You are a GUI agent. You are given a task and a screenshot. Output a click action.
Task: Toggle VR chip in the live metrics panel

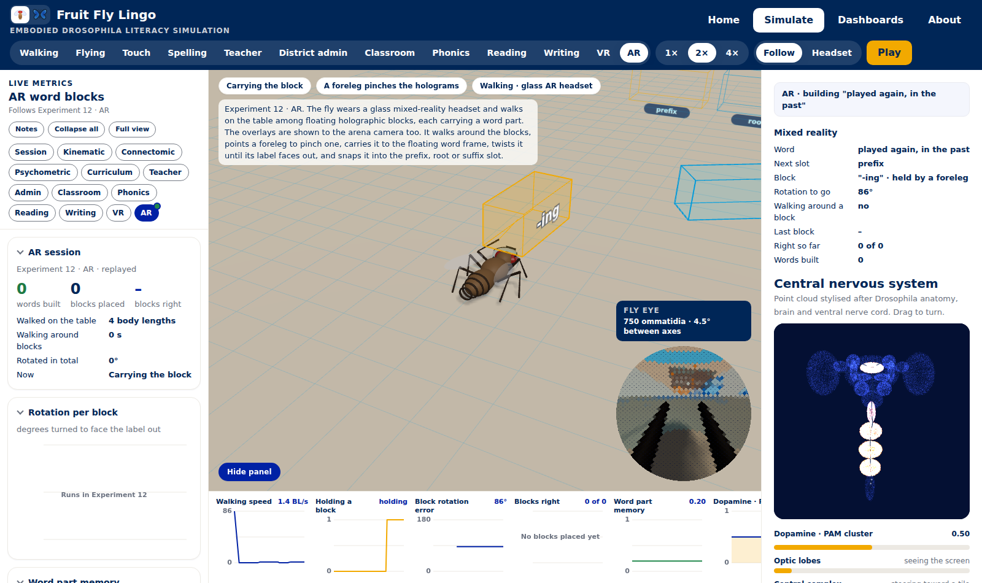click(x=118, y=213)
